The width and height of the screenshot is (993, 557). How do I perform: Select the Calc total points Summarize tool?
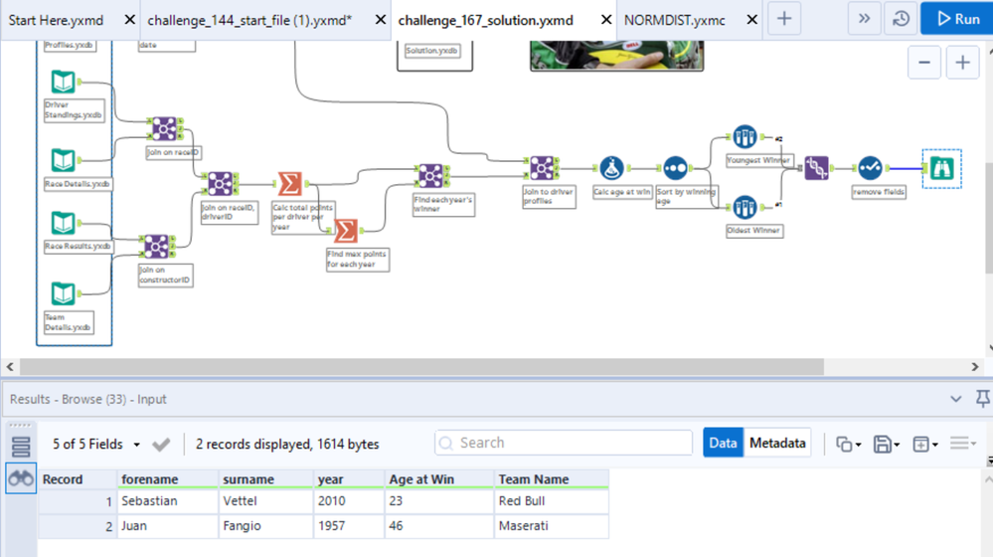[290, 184]
